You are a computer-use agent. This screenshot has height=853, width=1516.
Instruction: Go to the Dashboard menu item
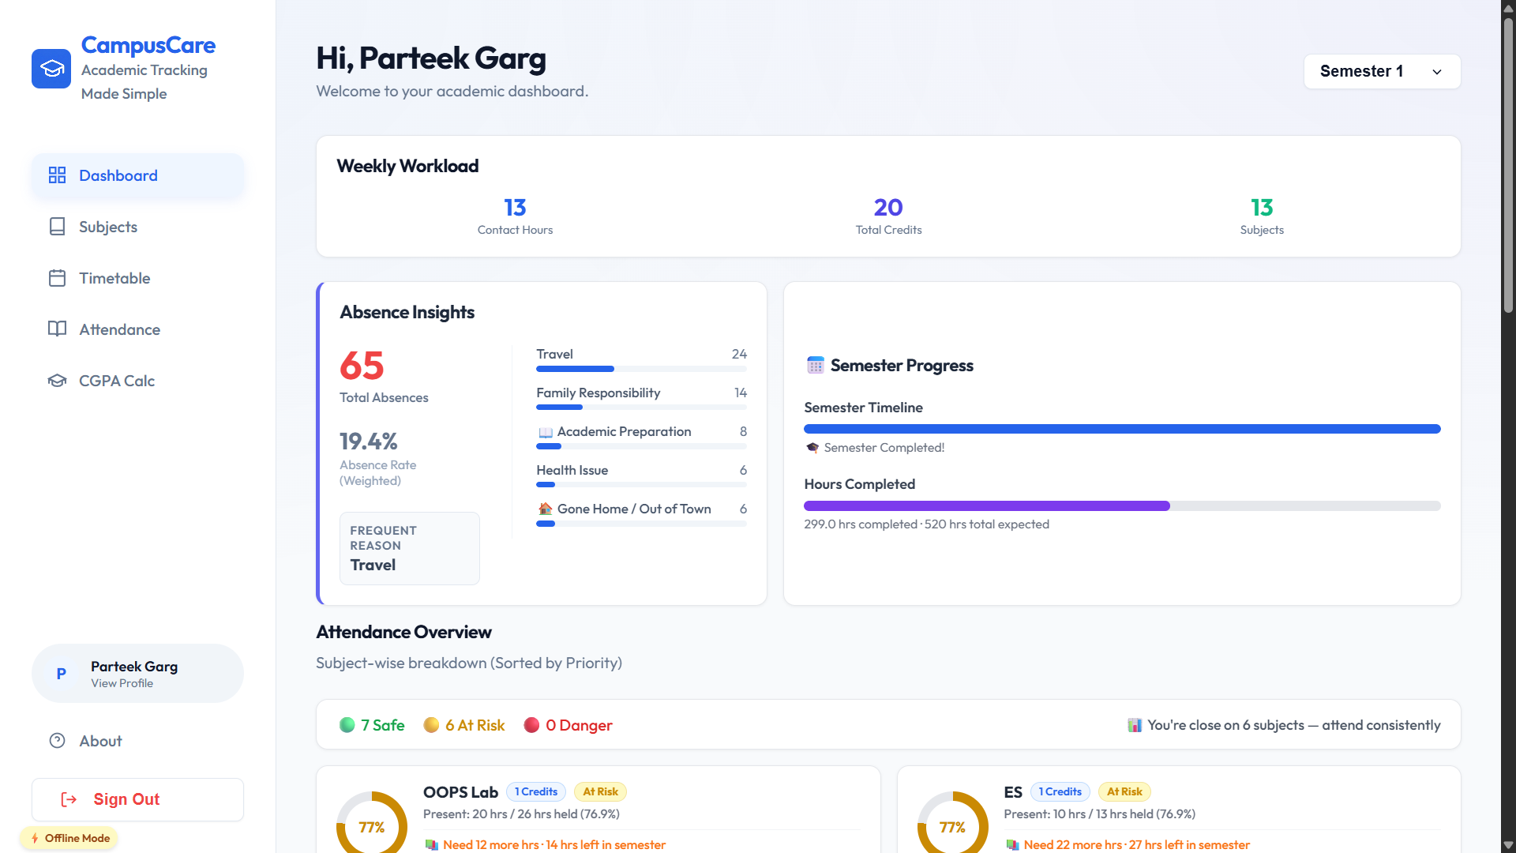138,175
